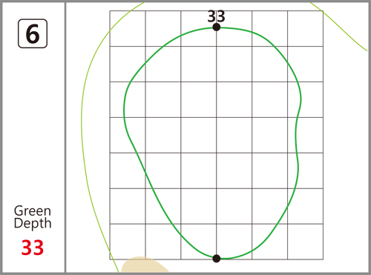Select the black dot at top of green
The height and width of the screenshot is (275, 371).
217,27
